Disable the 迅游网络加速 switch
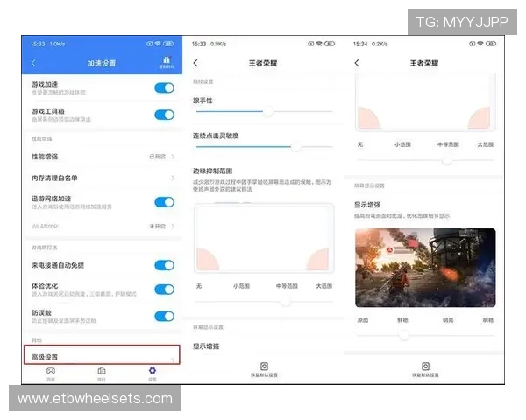This screenshot has width=526, height=420. pos(165,202)
